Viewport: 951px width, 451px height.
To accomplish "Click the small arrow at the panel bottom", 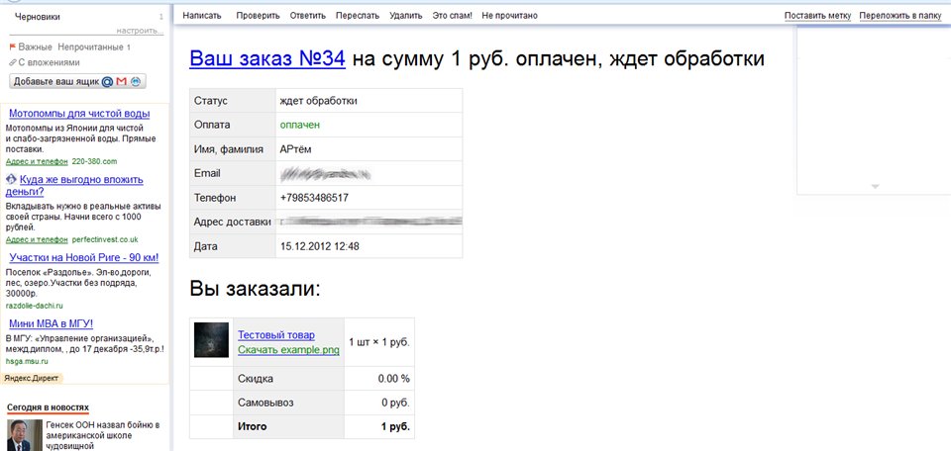I will (x=874, y=186).
